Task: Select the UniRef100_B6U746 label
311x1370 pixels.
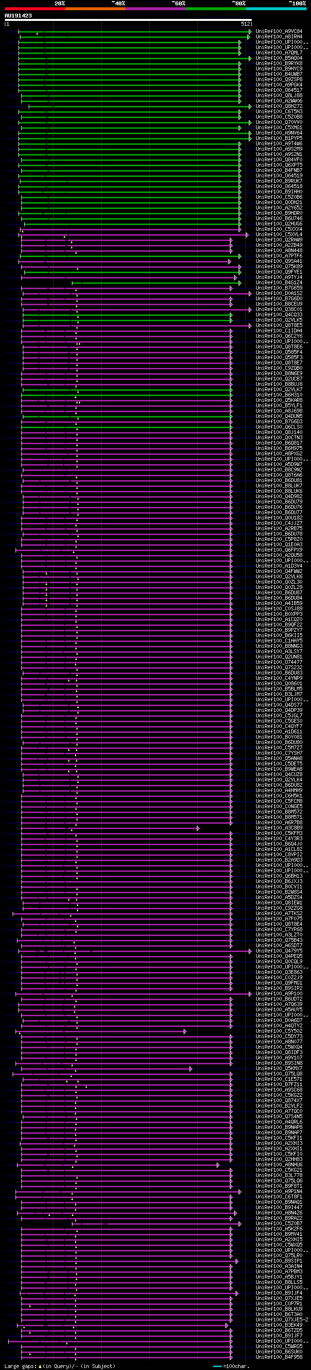Action: coord(279,218)
